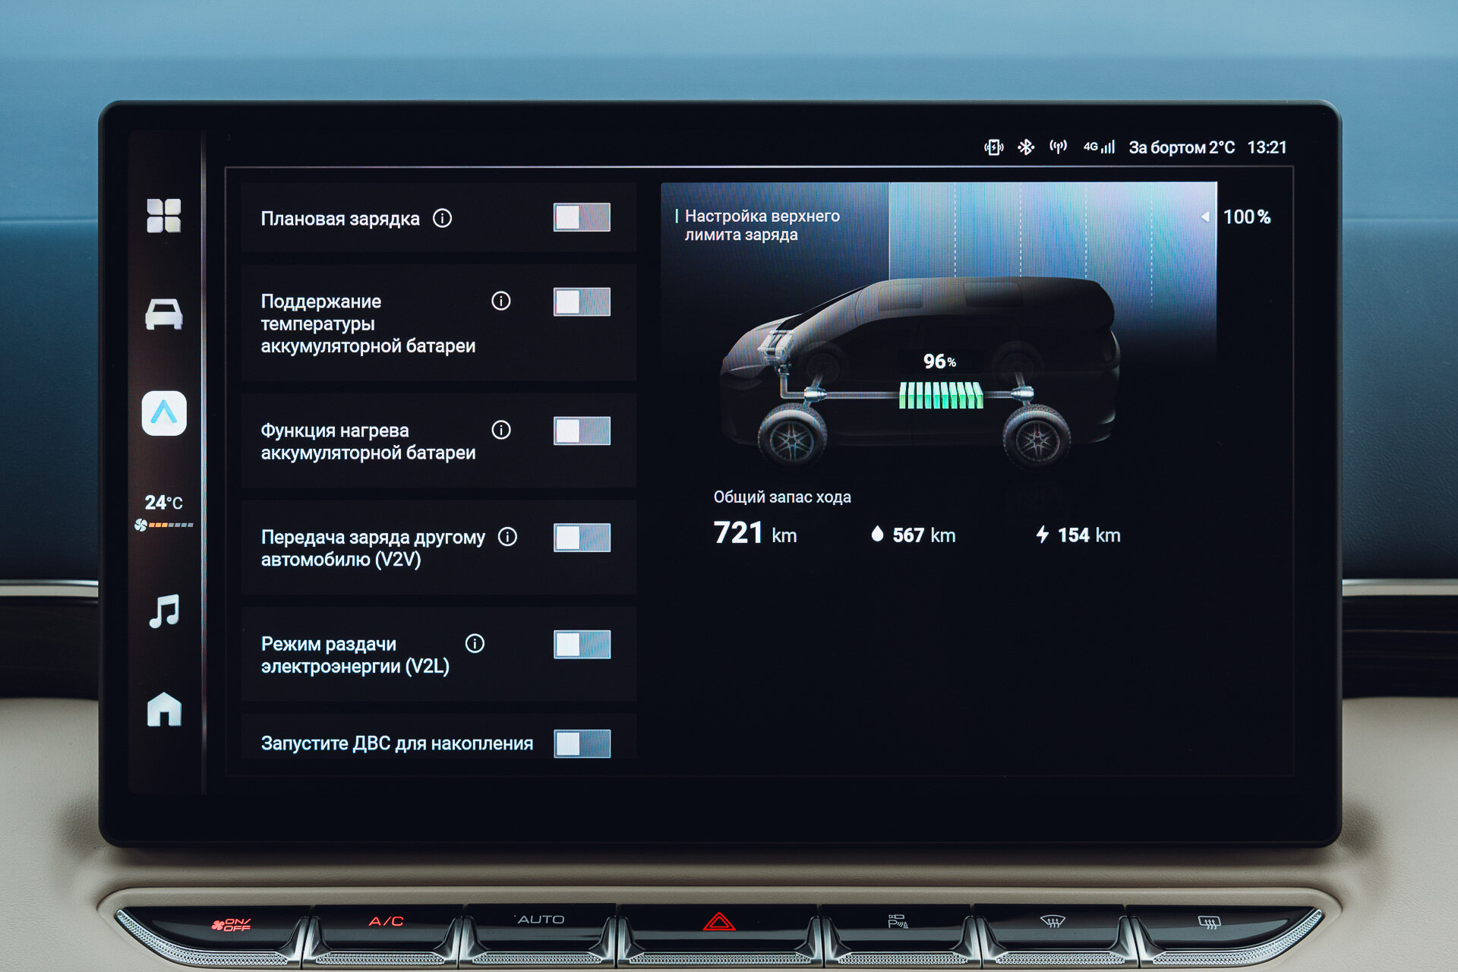The image size is (1458, 972).
Task: Tap the 4G signal status icon
Action: tap(1099, 147)
